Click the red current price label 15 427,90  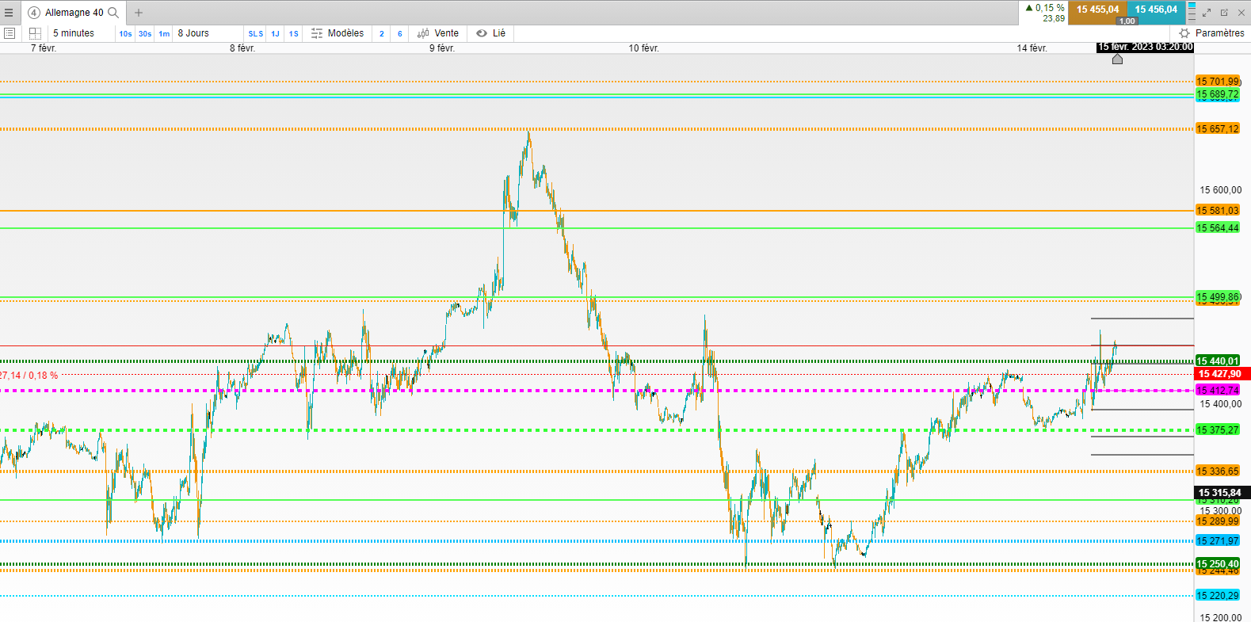pyautogui.click(x=1221, y=374)
